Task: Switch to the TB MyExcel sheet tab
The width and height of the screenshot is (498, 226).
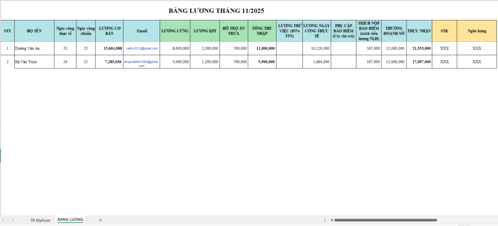Action: [40, 220]
